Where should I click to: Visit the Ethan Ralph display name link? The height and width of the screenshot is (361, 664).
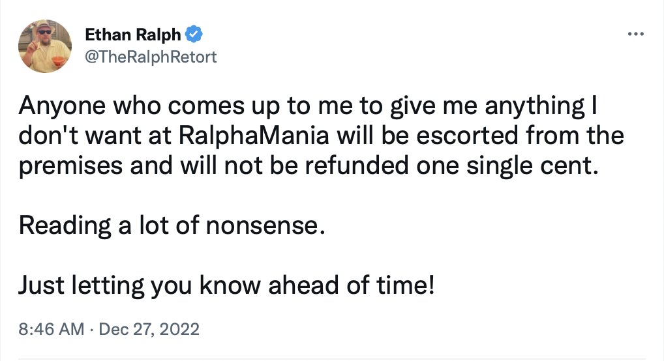pos(133,35)
